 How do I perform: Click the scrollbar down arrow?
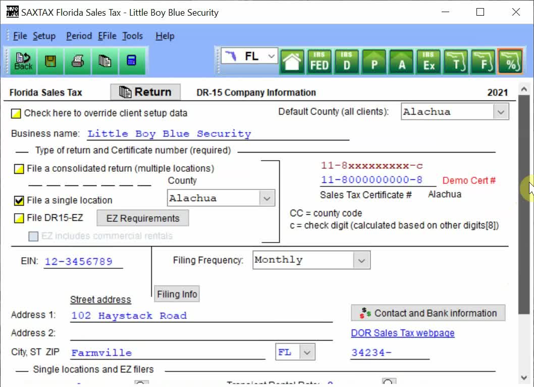[x=524, y=377]
